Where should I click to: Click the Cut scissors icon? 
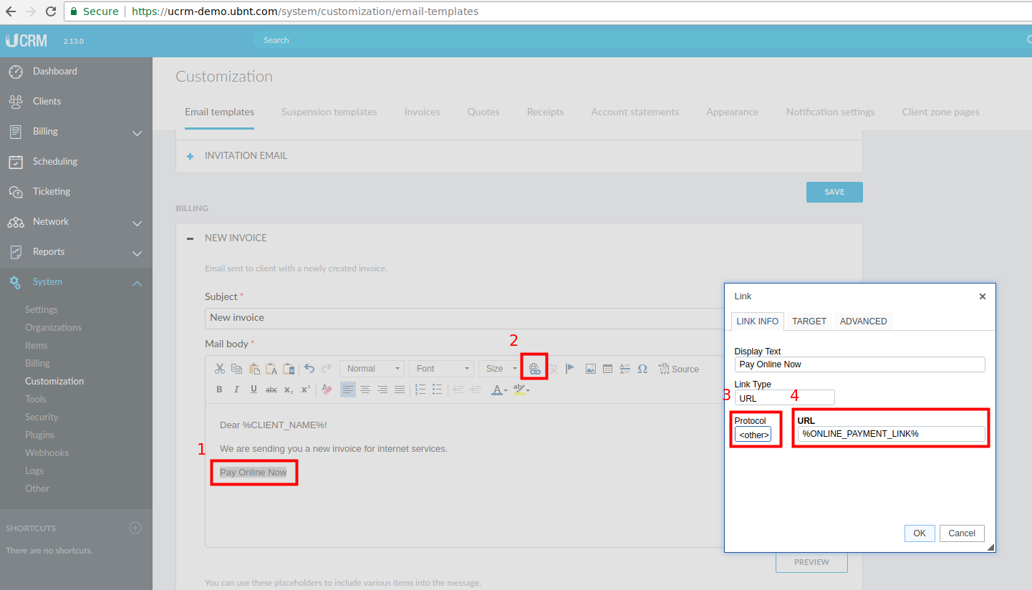point(220,369)
